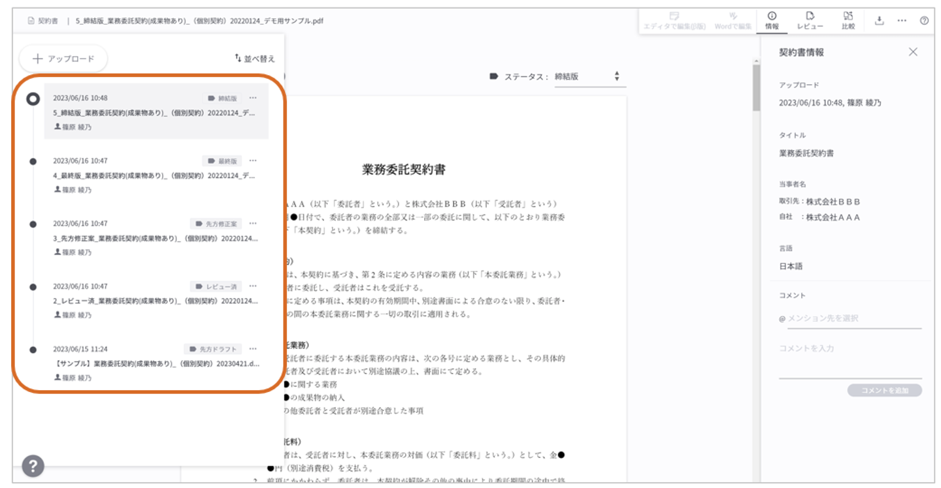Click the help question mark in top toolbar

(x=924, y=20)
